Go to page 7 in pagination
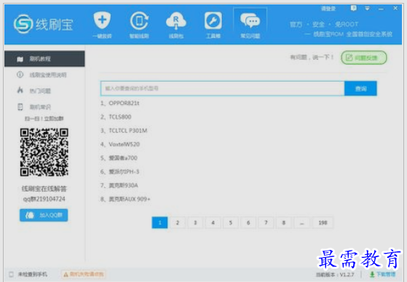This screenshot has width=407, height=282. 266,222
